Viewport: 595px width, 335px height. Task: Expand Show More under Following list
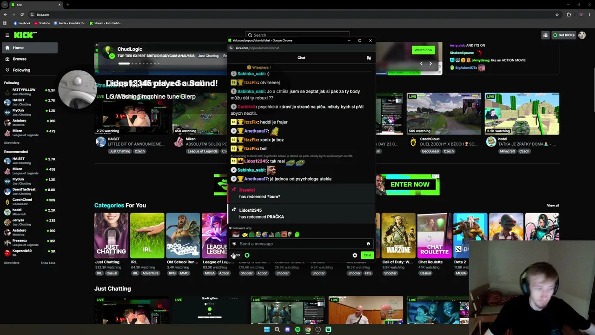pyautogui.click(x=12, y=143)
